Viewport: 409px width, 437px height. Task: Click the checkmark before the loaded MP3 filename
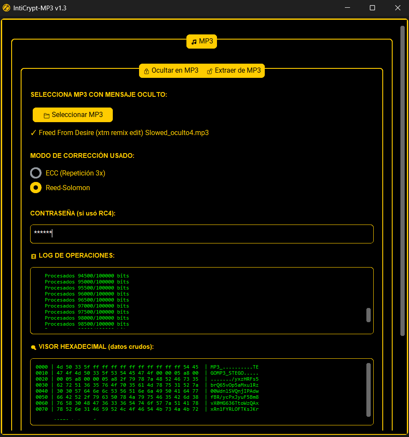click(x=33, y=132)
